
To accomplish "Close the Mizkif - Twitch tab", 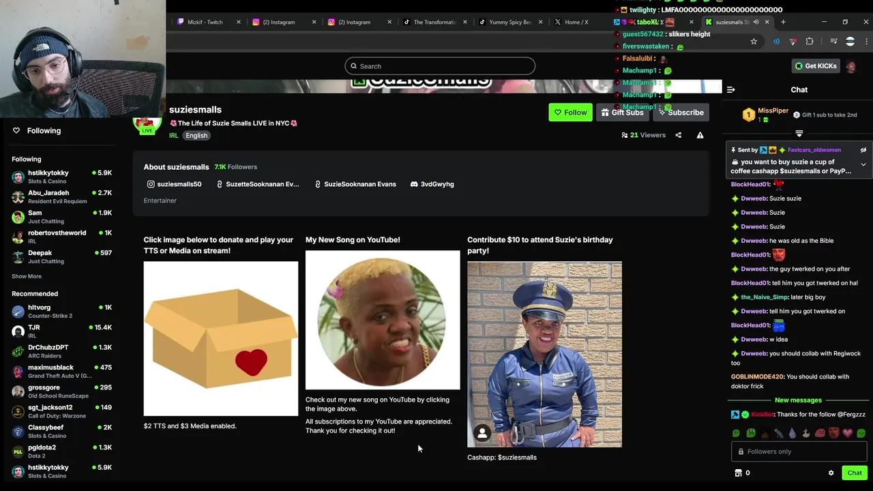I will point(239,22).
